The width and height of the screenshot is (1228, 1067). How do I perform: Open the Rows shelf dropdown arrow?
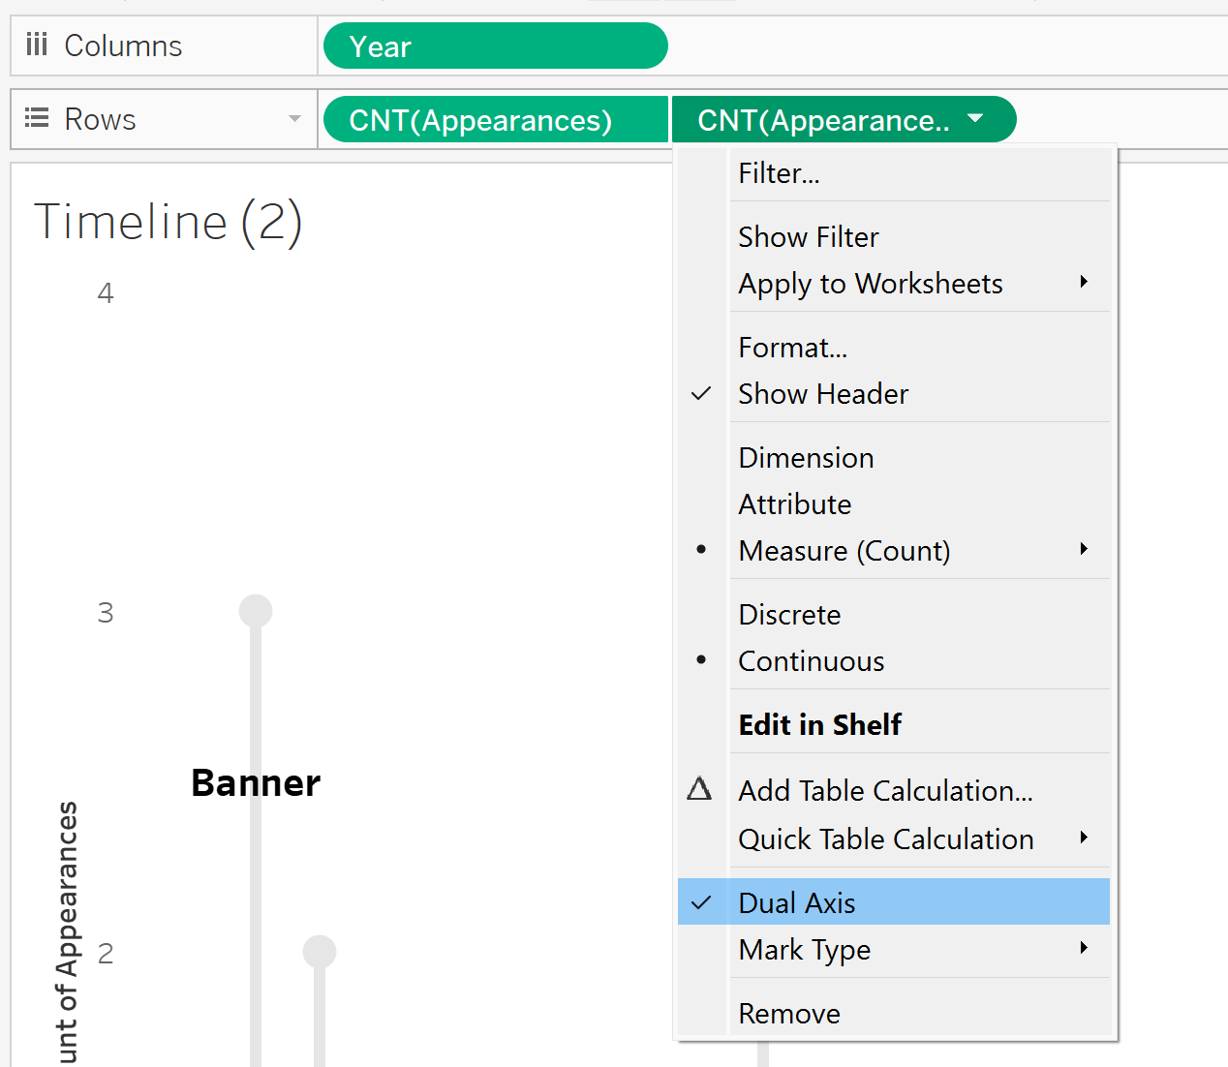294,119
